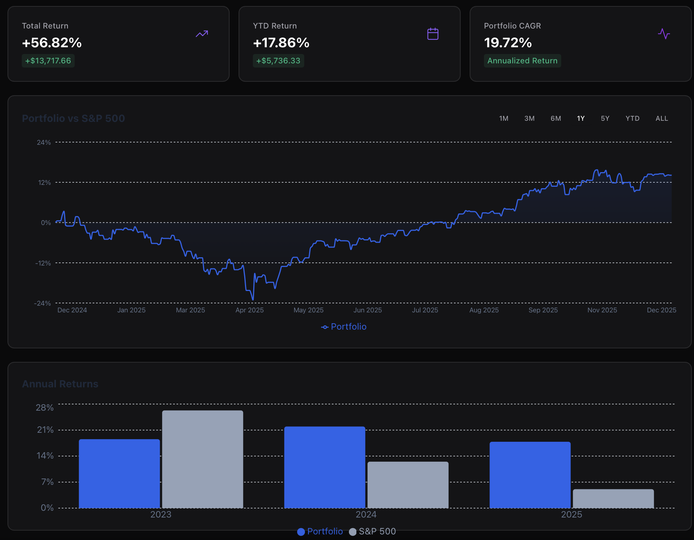Click the gray S&P 500 dot in Annual Returns legend
694x540 pixels.
(x=352, y=532)
